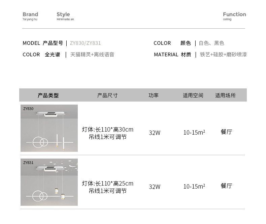This screenshot has height=224, width=266.
Task: Click 32W power in the ZY830 row
Action: point(155,133)
